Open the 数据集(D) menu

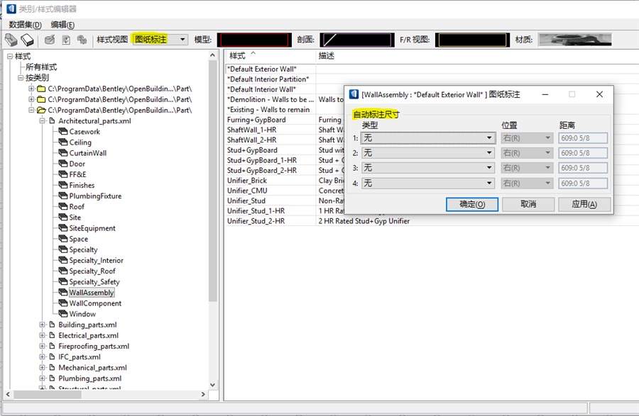point(26,25)
